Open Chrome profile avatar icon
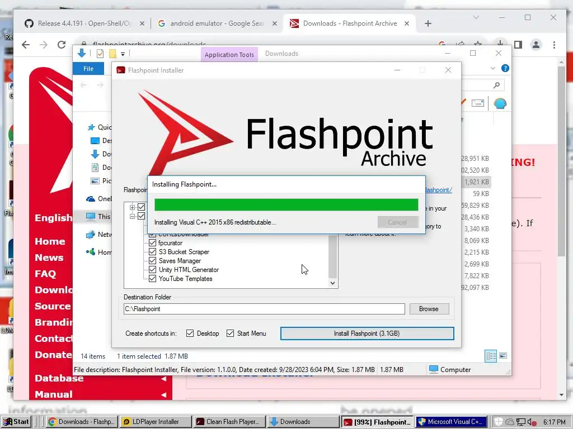This screenshot has height=429, width=573. 536,45
